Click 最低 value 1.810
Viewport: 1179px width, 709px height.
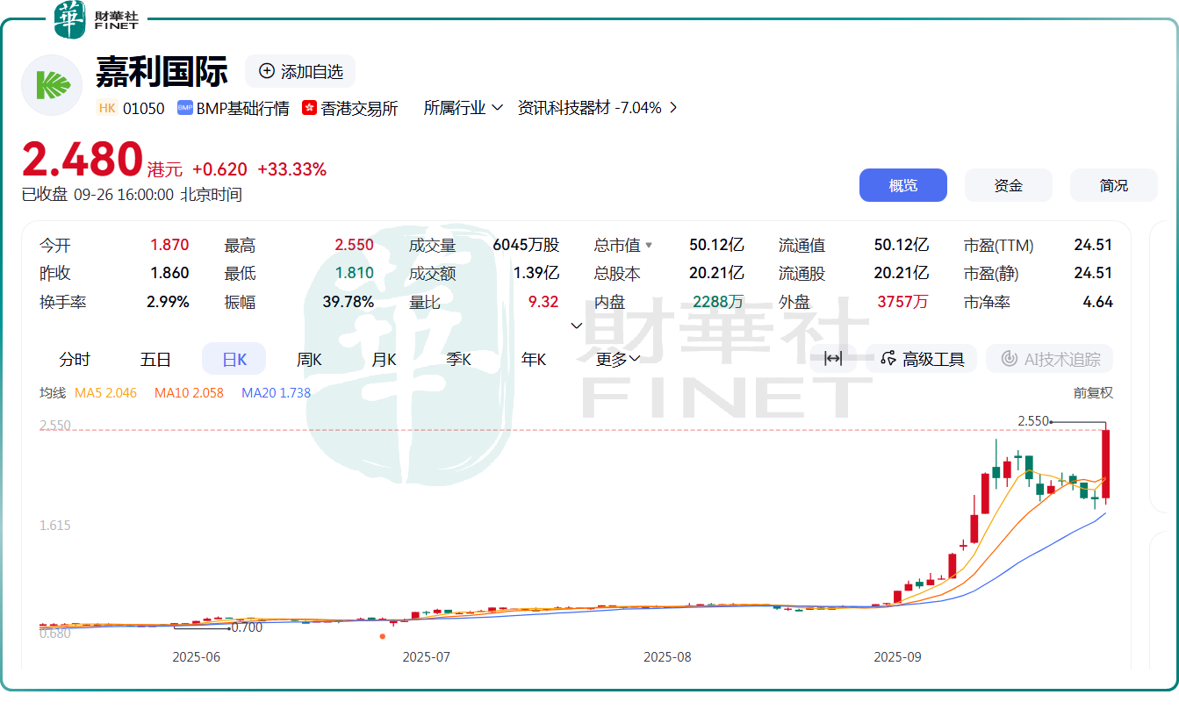(x=354, y=274)
